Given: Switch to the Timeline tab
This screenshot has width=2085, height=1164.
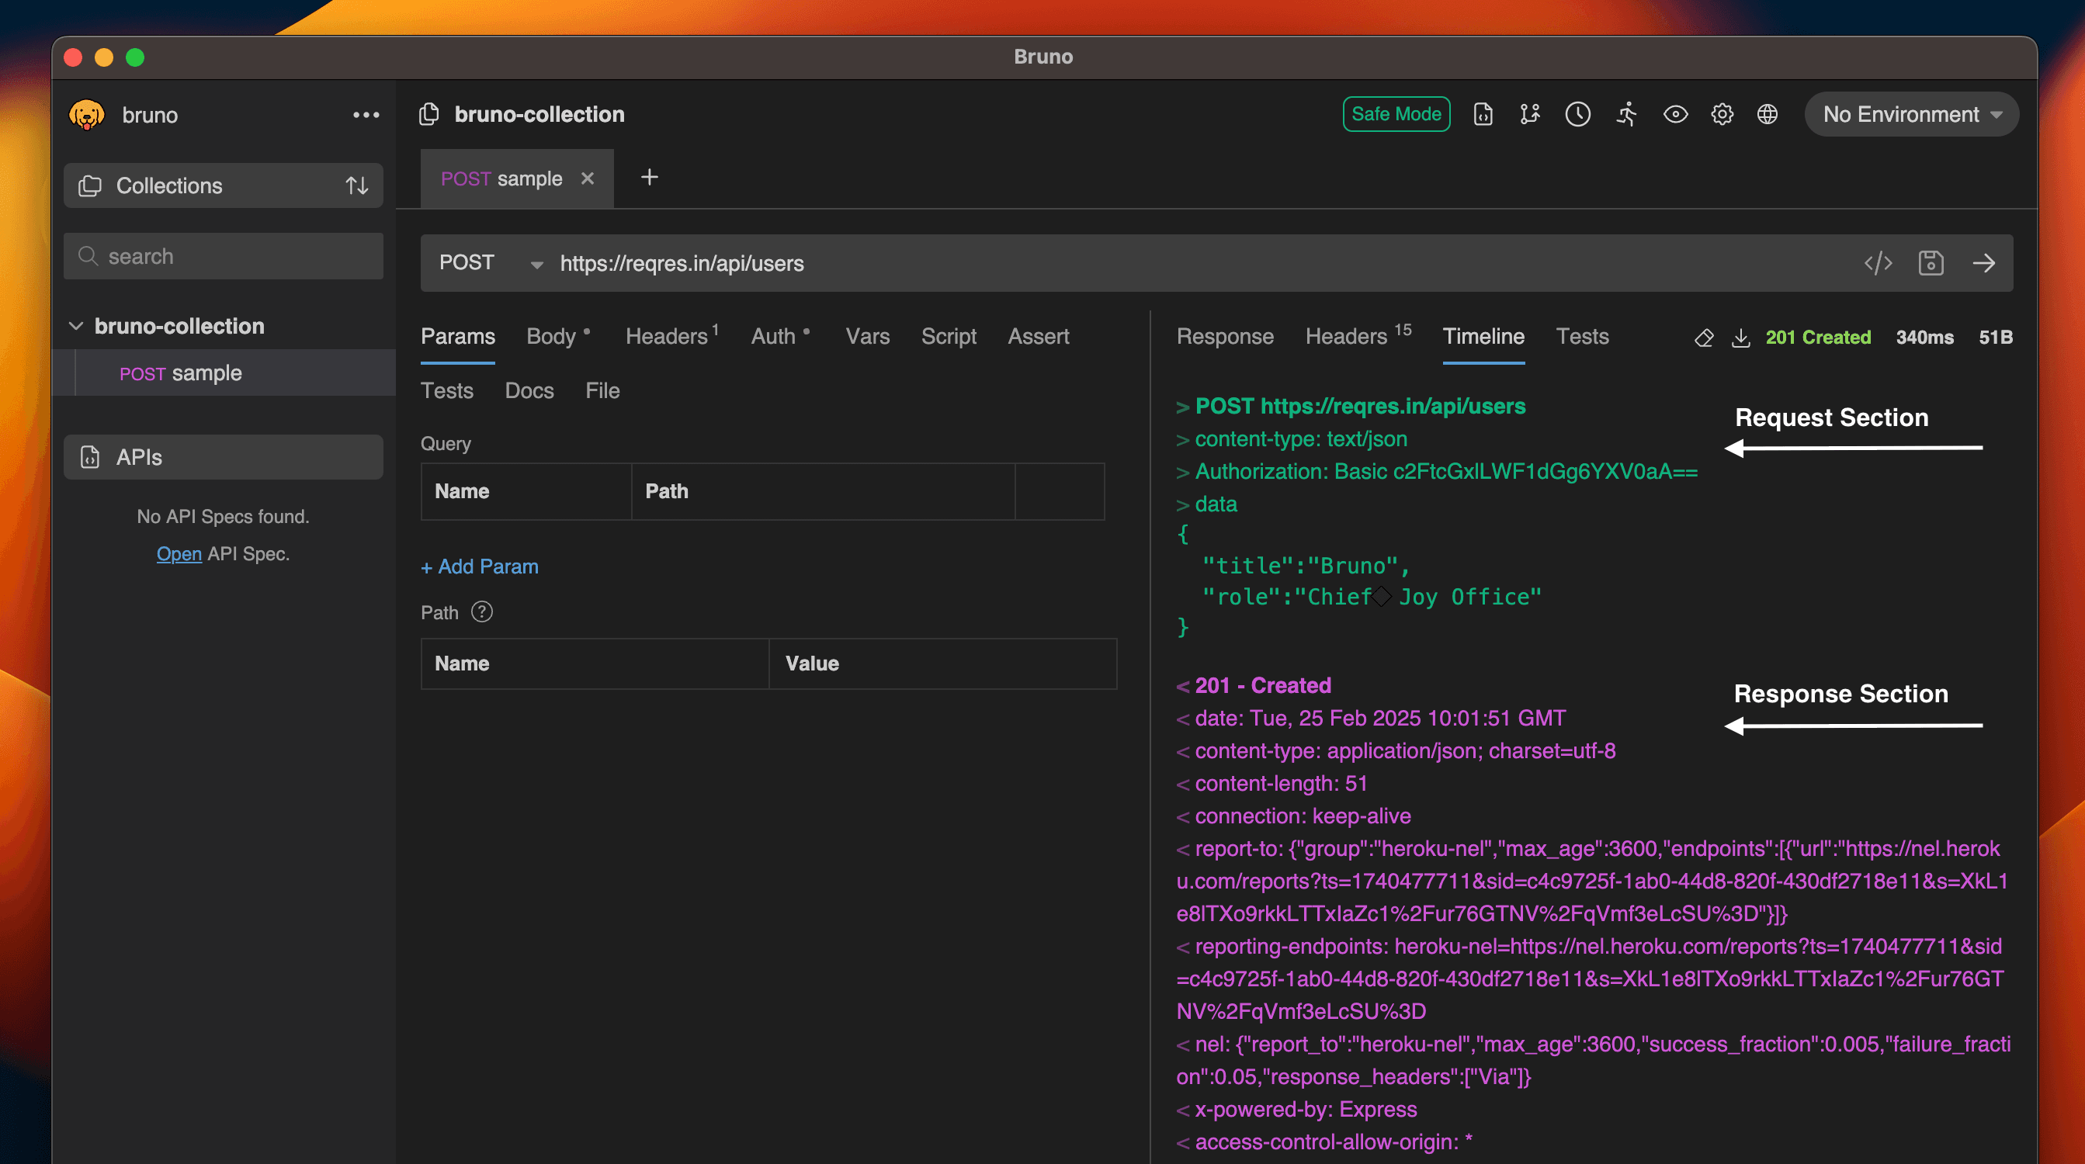Looking at the screenshot, I should tap(1483, 335).
